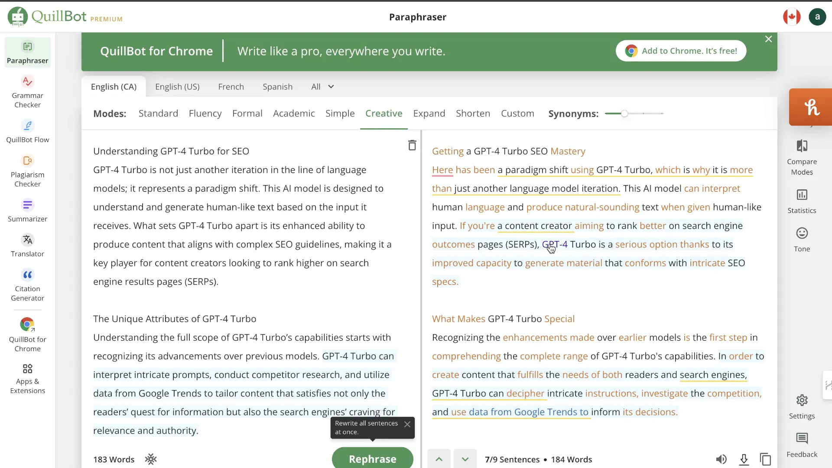This screenshot has width=832, height=468.
Task: Click the '183 Words' input counter
Action: coord(114,459)
